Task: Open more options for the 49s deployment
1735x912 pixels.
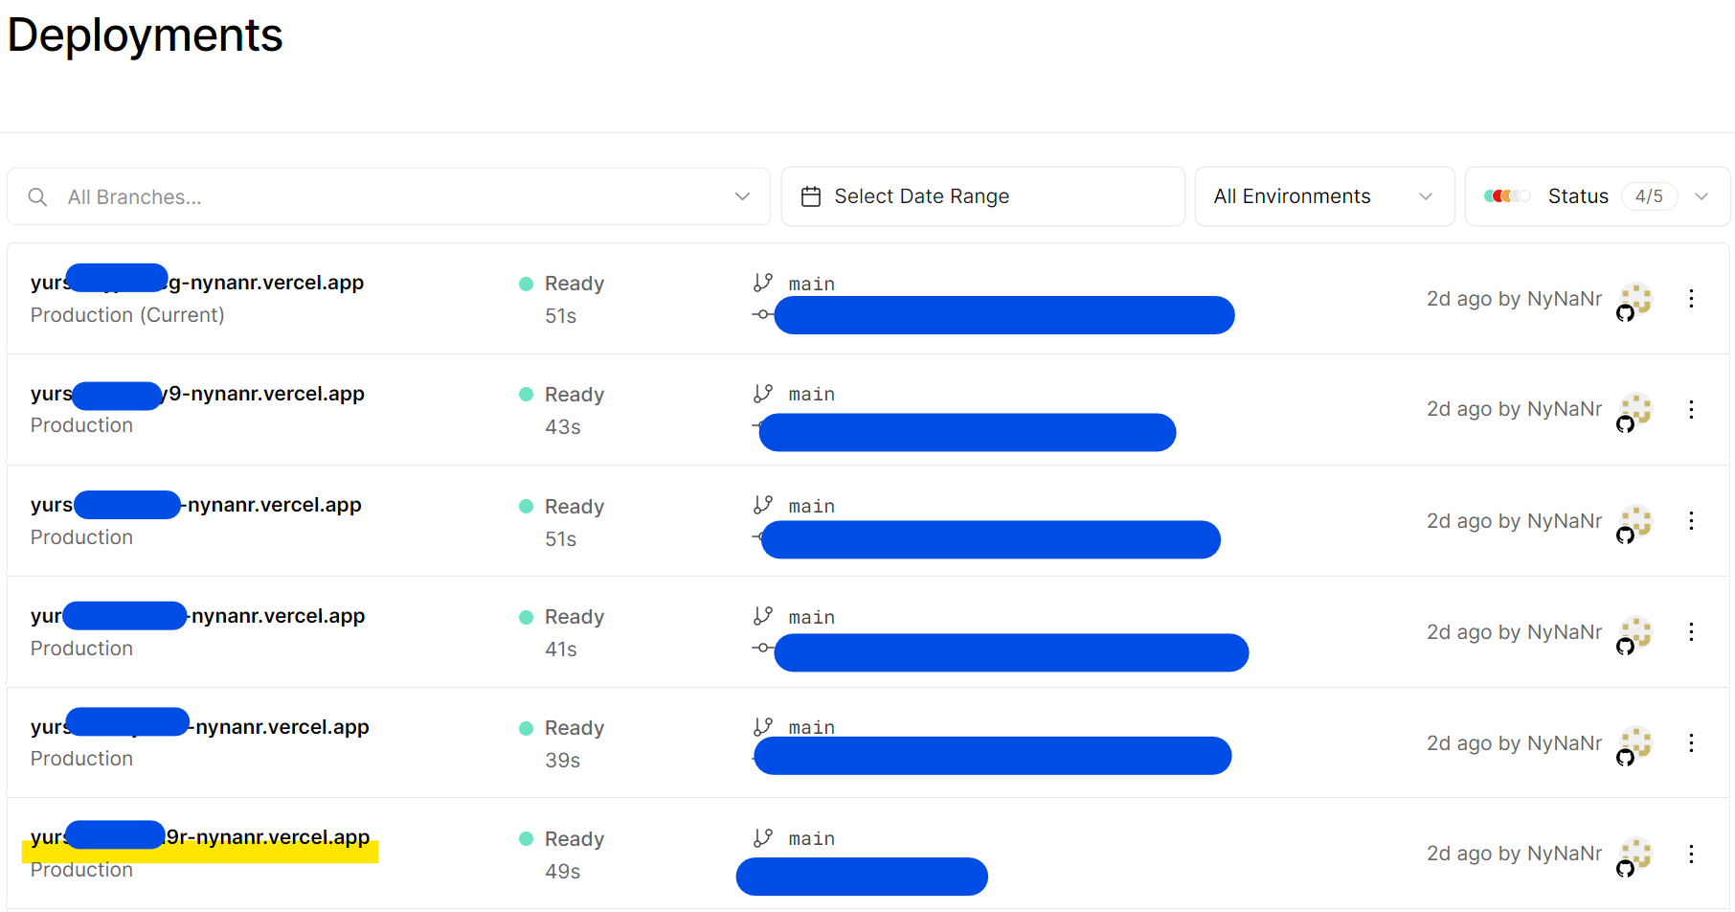Action: [x=1692, y=855]
